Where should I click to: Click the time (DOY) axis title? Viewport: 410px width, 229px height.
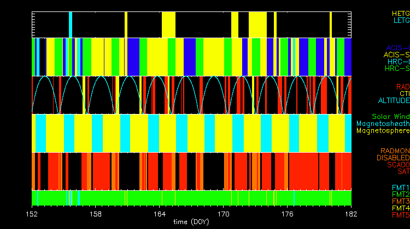pyautogui.click(x=192, y=222)
